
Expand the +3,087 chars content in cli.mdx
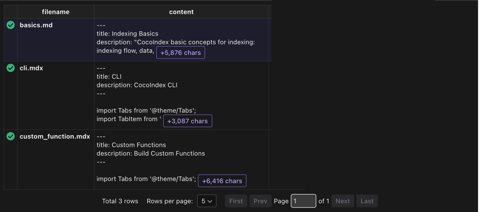click(187, 121)
